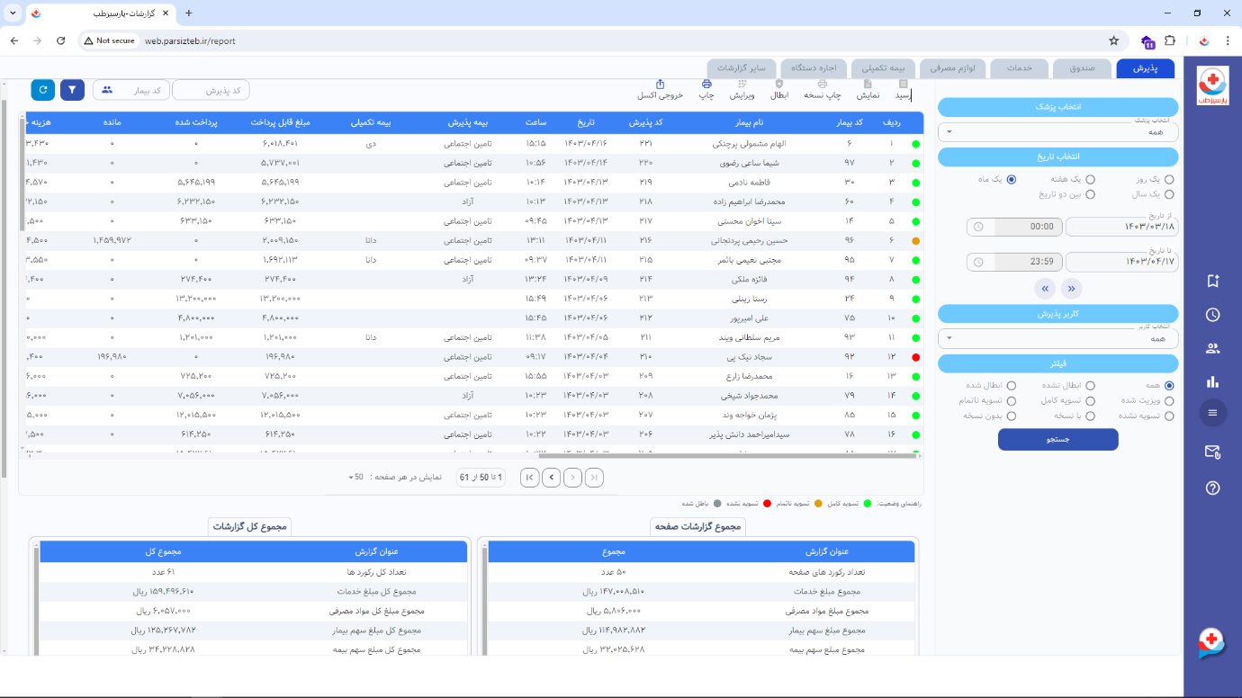The image size is (1242, 698).
Task: Select the تسویه کامل filter radio
Action: 1090,401
